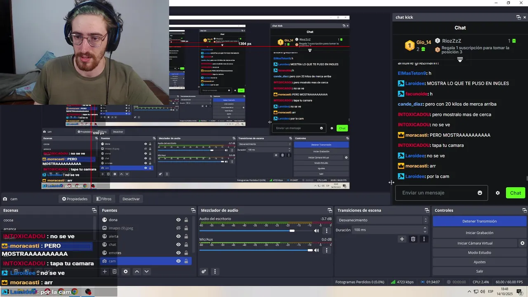Hide the dona source eye toggle
Image resolution: width=528 pixels, height=297 pixels.
179,220
